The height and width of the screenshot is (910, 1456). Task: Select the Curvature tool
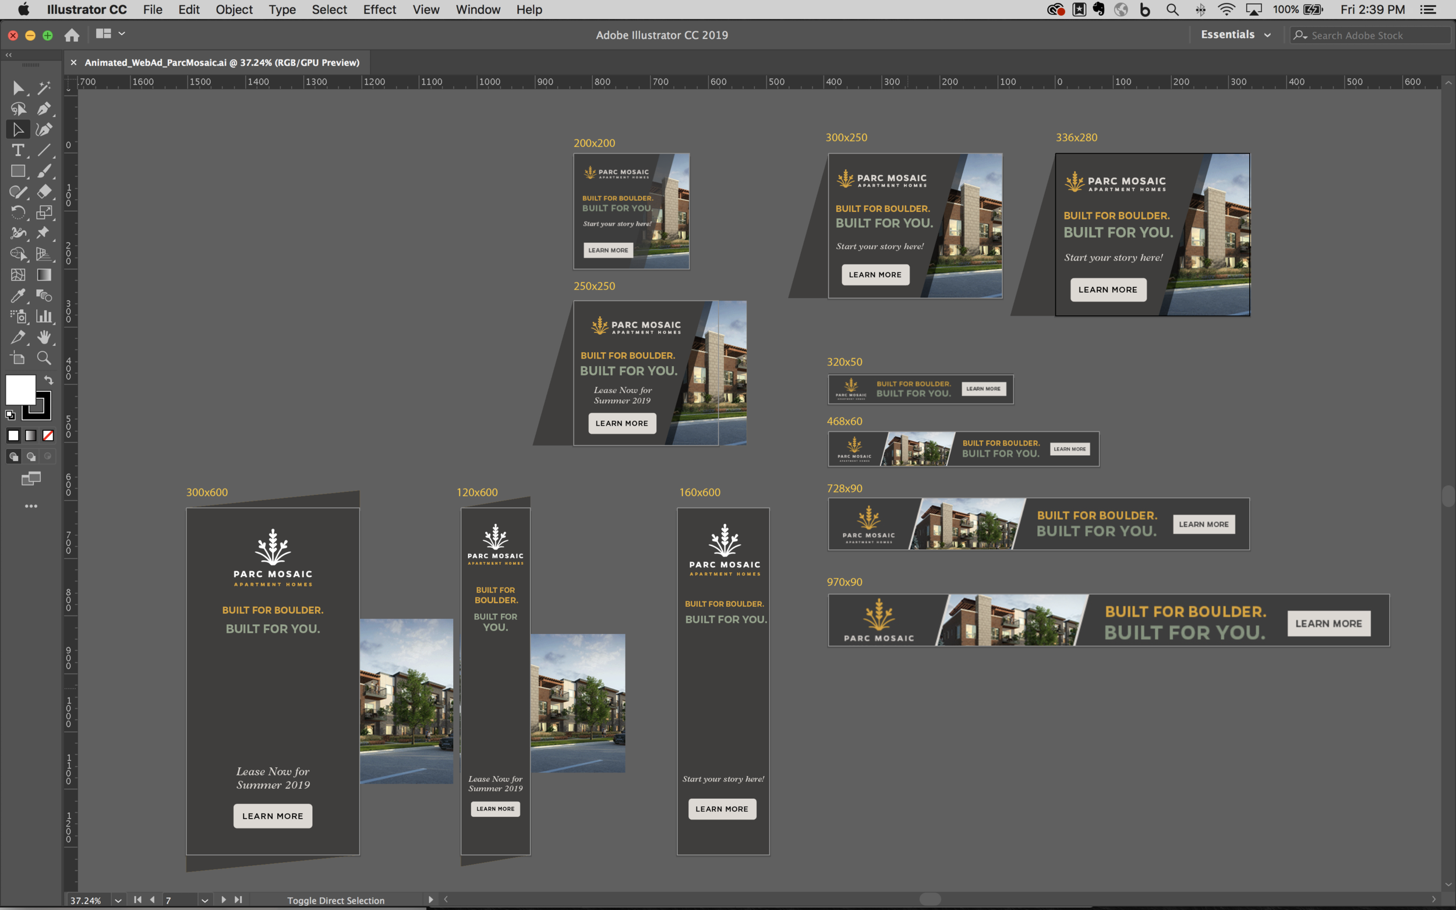(44, 129)
